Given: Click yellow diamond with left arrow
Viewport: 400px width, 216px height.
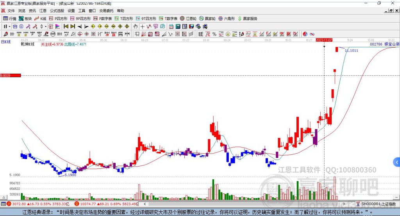Looking at the screenshot, I should pos(93,26).
